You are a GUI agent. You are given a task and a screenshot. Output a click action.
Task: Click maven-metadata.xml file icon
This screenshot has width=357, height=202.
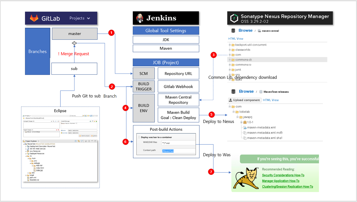245,127
